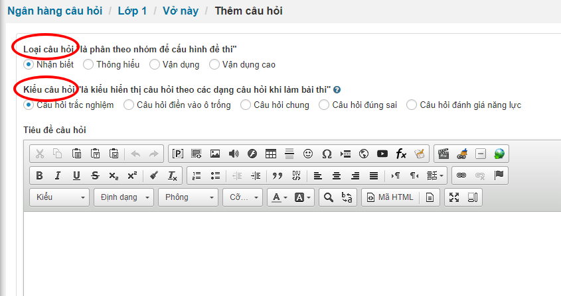The height and width of the screenshot is (296, 561).
Task: Open the Định dạng format dropdown
Action: pyautogui.click(x=123, y=197)
